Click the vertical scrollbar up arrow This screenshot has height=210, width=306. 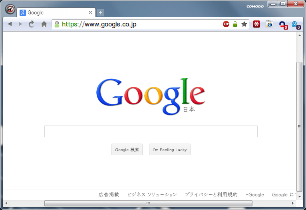pyautogui.click(x=300, y=35)
